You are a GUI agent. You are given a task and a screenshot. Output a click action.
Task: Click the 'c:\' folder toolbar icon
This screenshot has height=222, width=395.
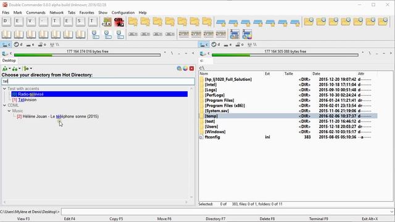click(107, 22)
